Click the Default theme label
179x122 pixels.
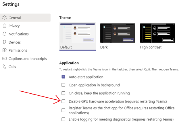(x=66, y=47)
